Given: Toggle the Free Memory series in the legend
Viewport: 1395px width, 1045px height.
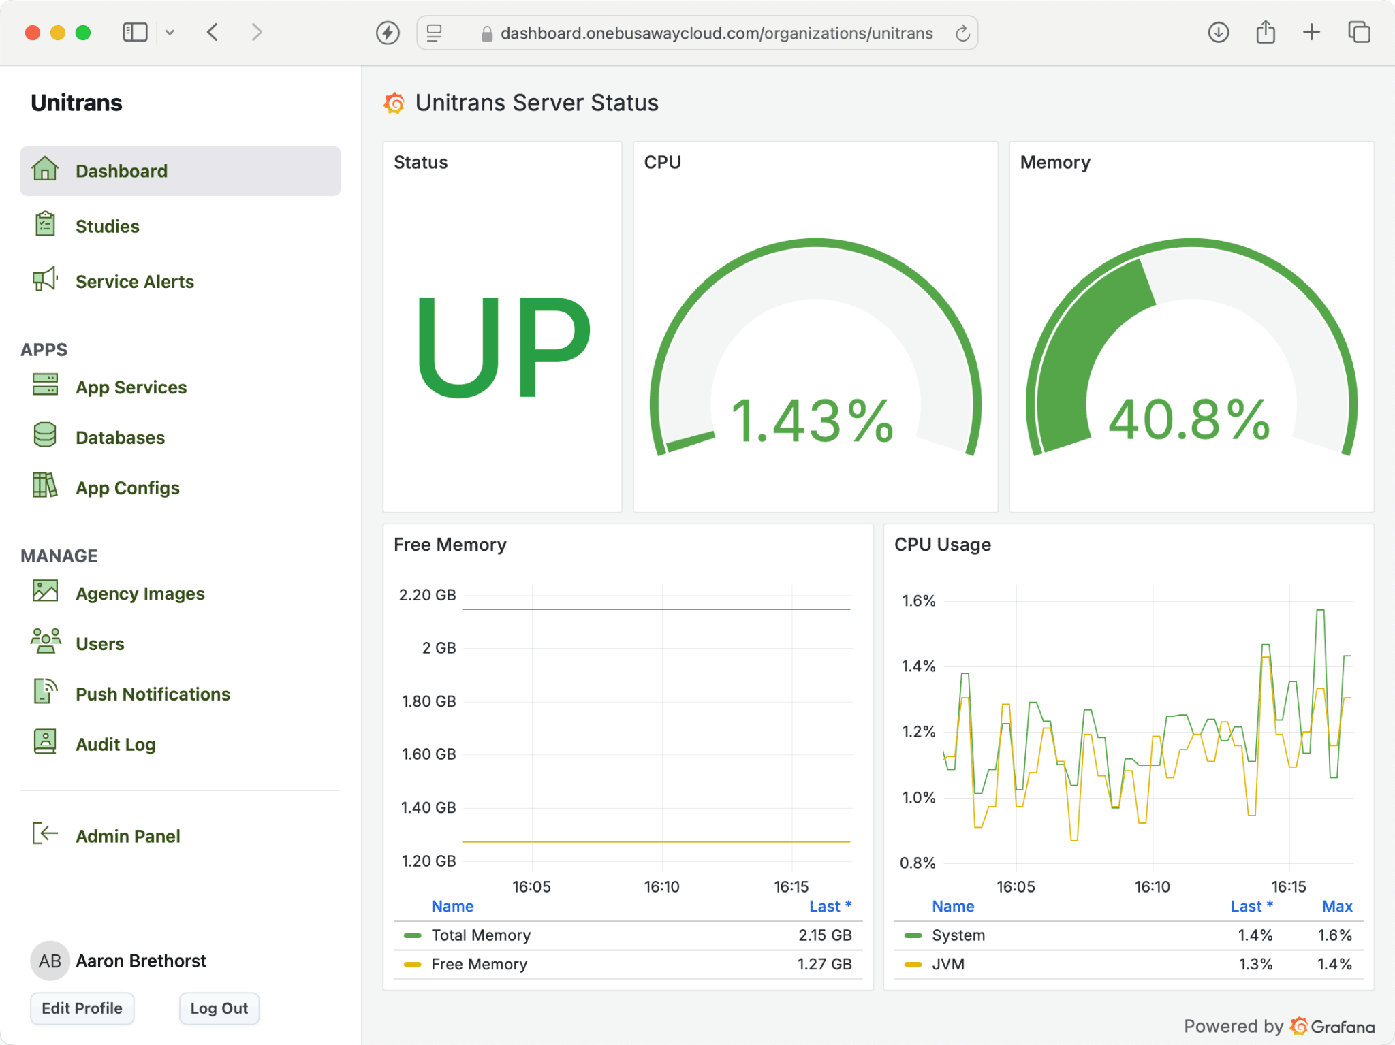Looking at the screenshot, I should click(x=479, y=964).
